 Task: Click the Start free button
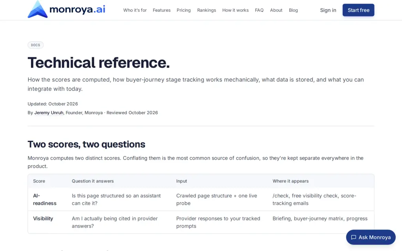(358, 10)
